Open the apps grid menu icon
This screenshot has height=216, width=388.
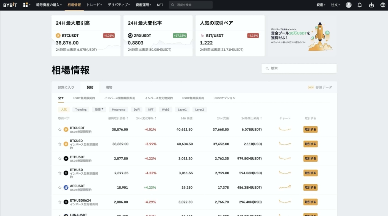pos(25,5)
